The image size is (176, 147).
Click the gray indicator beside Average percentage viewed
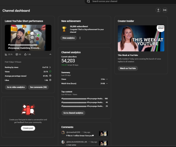tap(50, 76)
